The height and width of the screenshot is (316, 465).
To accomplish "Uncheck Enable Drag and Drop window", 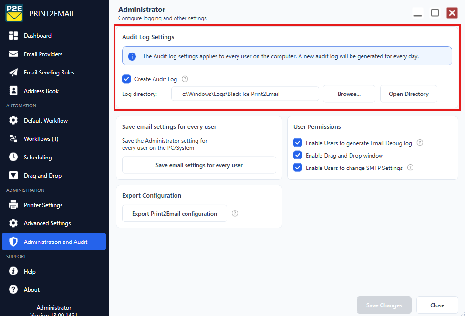I will 298,155.
